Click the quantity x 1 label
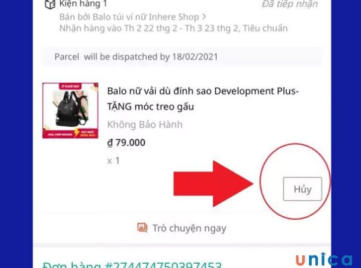 click(x=114, y=160)
